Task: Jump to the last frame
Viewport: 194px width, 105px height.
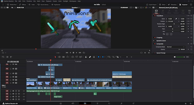Action: [80, 53]
